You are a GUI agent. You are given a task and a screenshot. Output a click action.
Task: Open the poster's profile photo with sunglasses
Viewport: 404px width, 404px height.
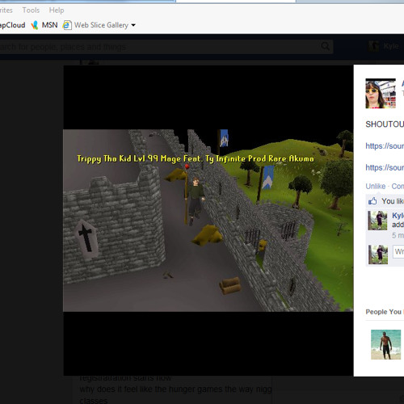pos(381,94)
